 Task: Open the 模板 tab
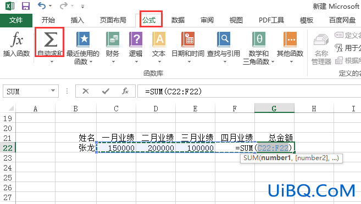tap(307, 20)
